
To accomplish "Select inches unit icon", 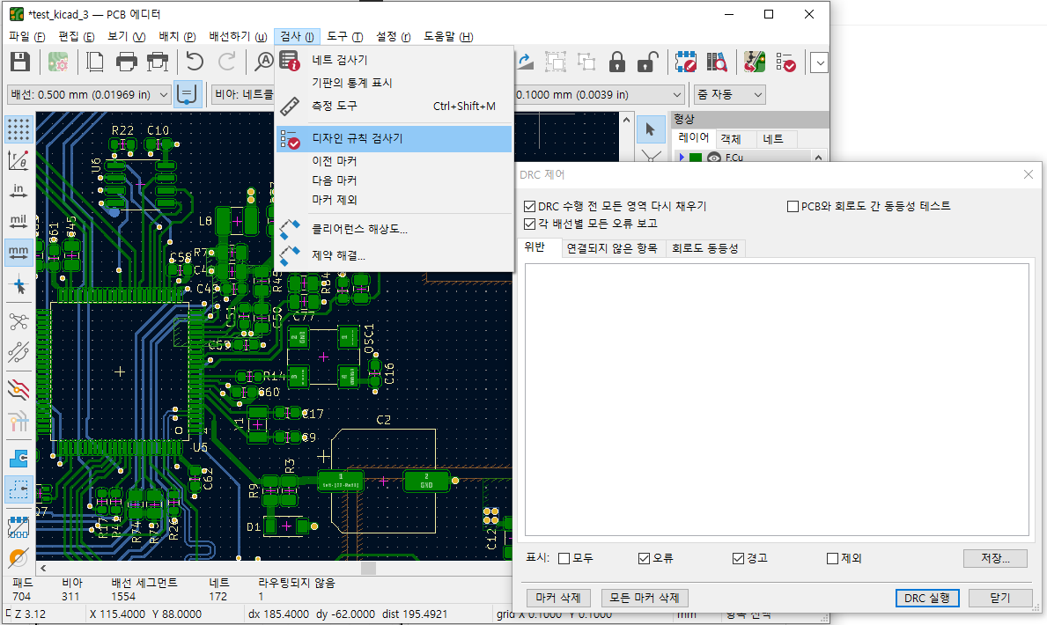I will point(18,191).
